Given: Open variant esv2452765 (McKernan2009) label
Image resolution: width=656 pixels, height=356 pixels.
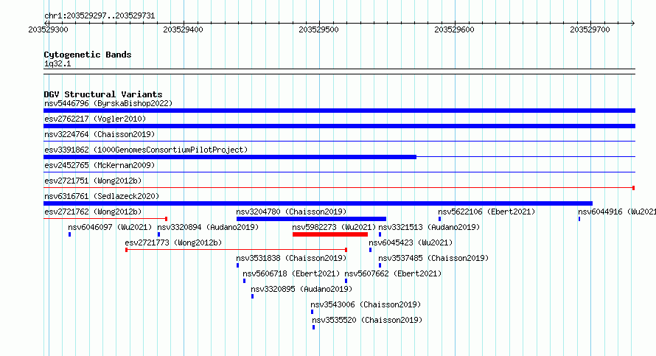Looking at the screenshot, I should tap(100, 165).
